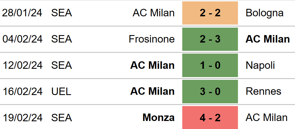295x129 pixels.
Task: Click bold AC Milan beside Napoli score
Action: 152,65
